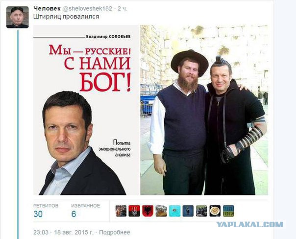The height and width of the screenshot is (239, 296).
Task: Open the photo of two men at wall
Action: pos(204,110)
